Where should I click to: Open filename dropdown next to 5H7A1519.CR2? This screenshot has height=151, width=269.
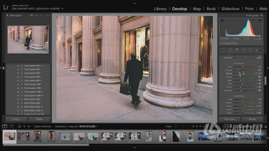(97, 126)
